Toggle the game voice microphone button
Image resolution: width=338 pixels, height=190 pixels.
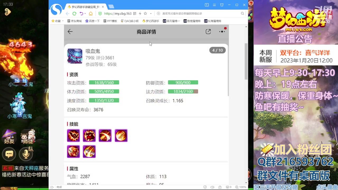26,154
